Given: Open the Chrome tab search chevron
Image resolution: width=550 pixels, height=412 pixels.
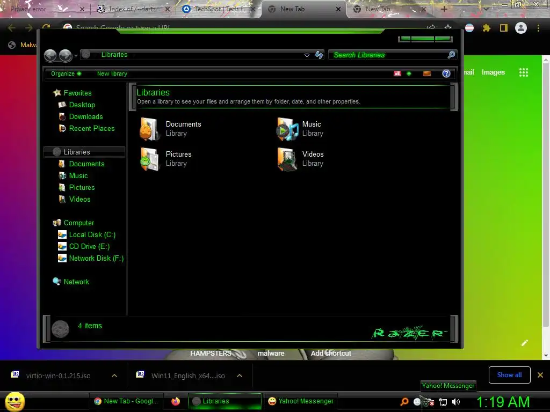Looking at the screenshot, I should pos(486,9).
